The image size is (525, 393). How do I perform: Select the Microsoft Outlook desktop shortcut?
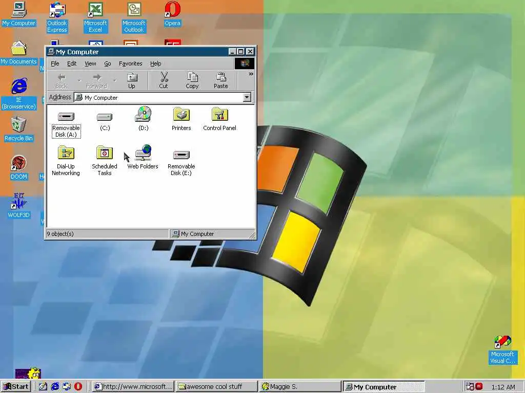point(134,17)
